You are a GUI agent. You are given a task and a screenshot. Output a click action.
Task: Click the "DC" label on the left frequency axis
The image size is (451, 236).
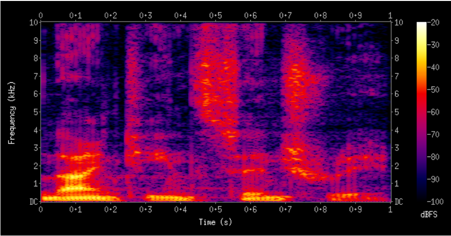[x=34, y=202]
